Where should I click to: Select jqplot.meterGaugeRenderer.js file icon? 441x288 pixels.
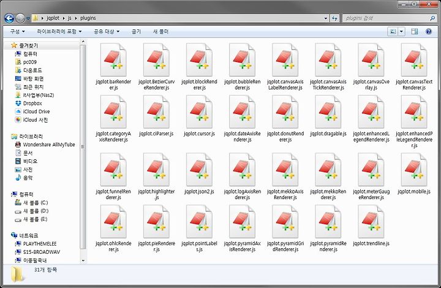pyautogui.click(x=371, y=170)
